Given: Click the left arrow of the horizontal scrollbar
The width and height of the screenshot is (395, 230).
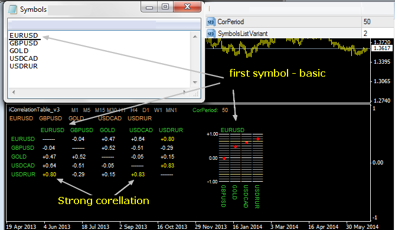Looking at the screenshot, I should point(14,92).
